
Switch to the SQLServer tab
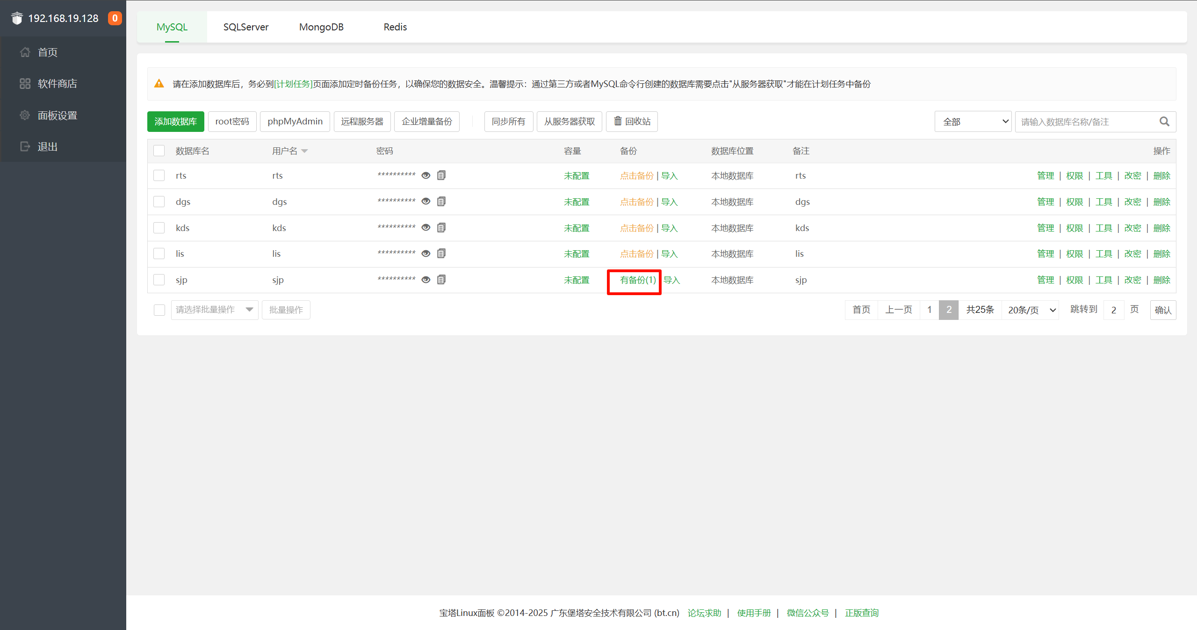click(x=246, y=27)
